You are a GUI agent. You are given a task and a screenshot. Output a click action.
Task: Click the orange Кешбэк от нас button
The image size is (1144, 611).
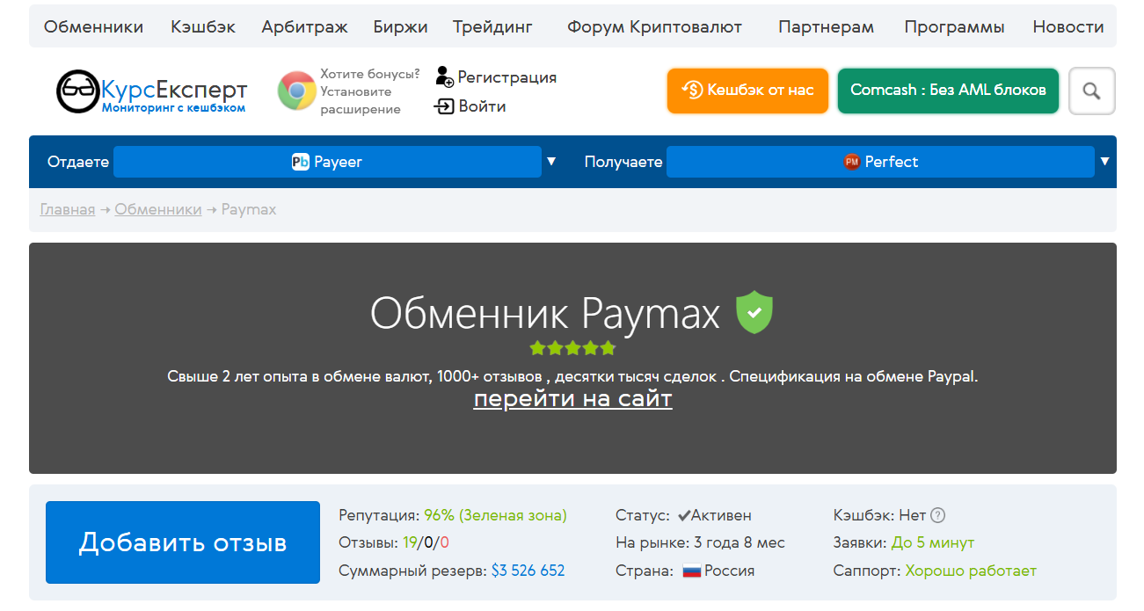pos(747,91)
